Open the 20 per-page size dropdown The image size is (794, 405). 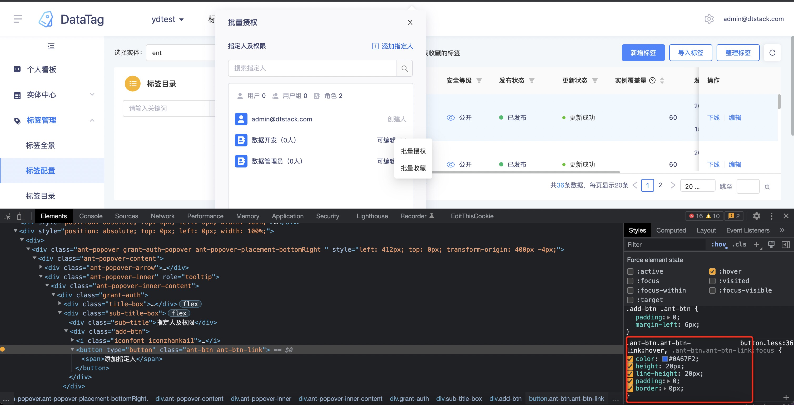click(x=698, y=186)
